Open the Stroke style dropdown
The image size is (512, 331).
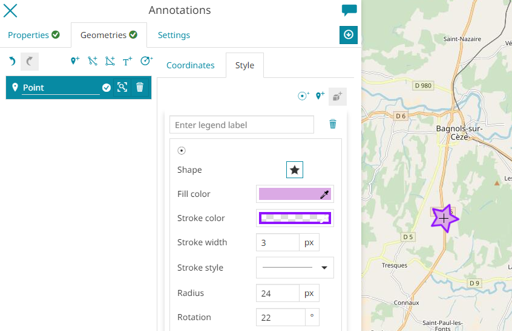(295, 268)
